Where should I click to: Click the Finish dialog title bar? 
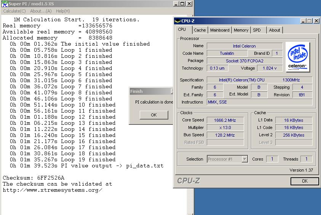151,91
